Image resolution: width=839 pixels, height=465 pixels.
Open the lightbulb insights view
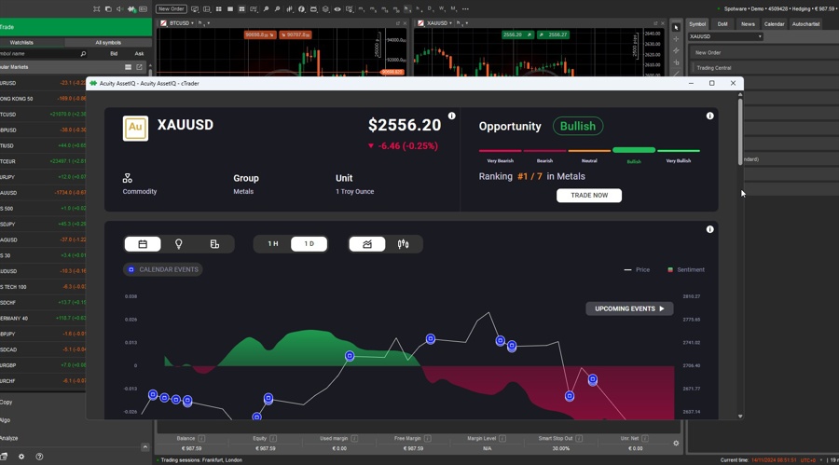pos(179,244)
